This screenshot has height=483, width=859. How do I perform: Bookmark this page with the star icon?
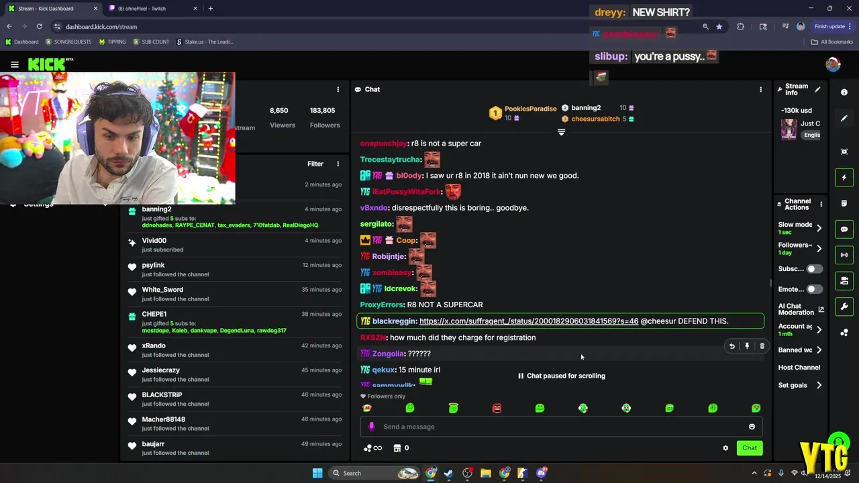coord(719,26)
